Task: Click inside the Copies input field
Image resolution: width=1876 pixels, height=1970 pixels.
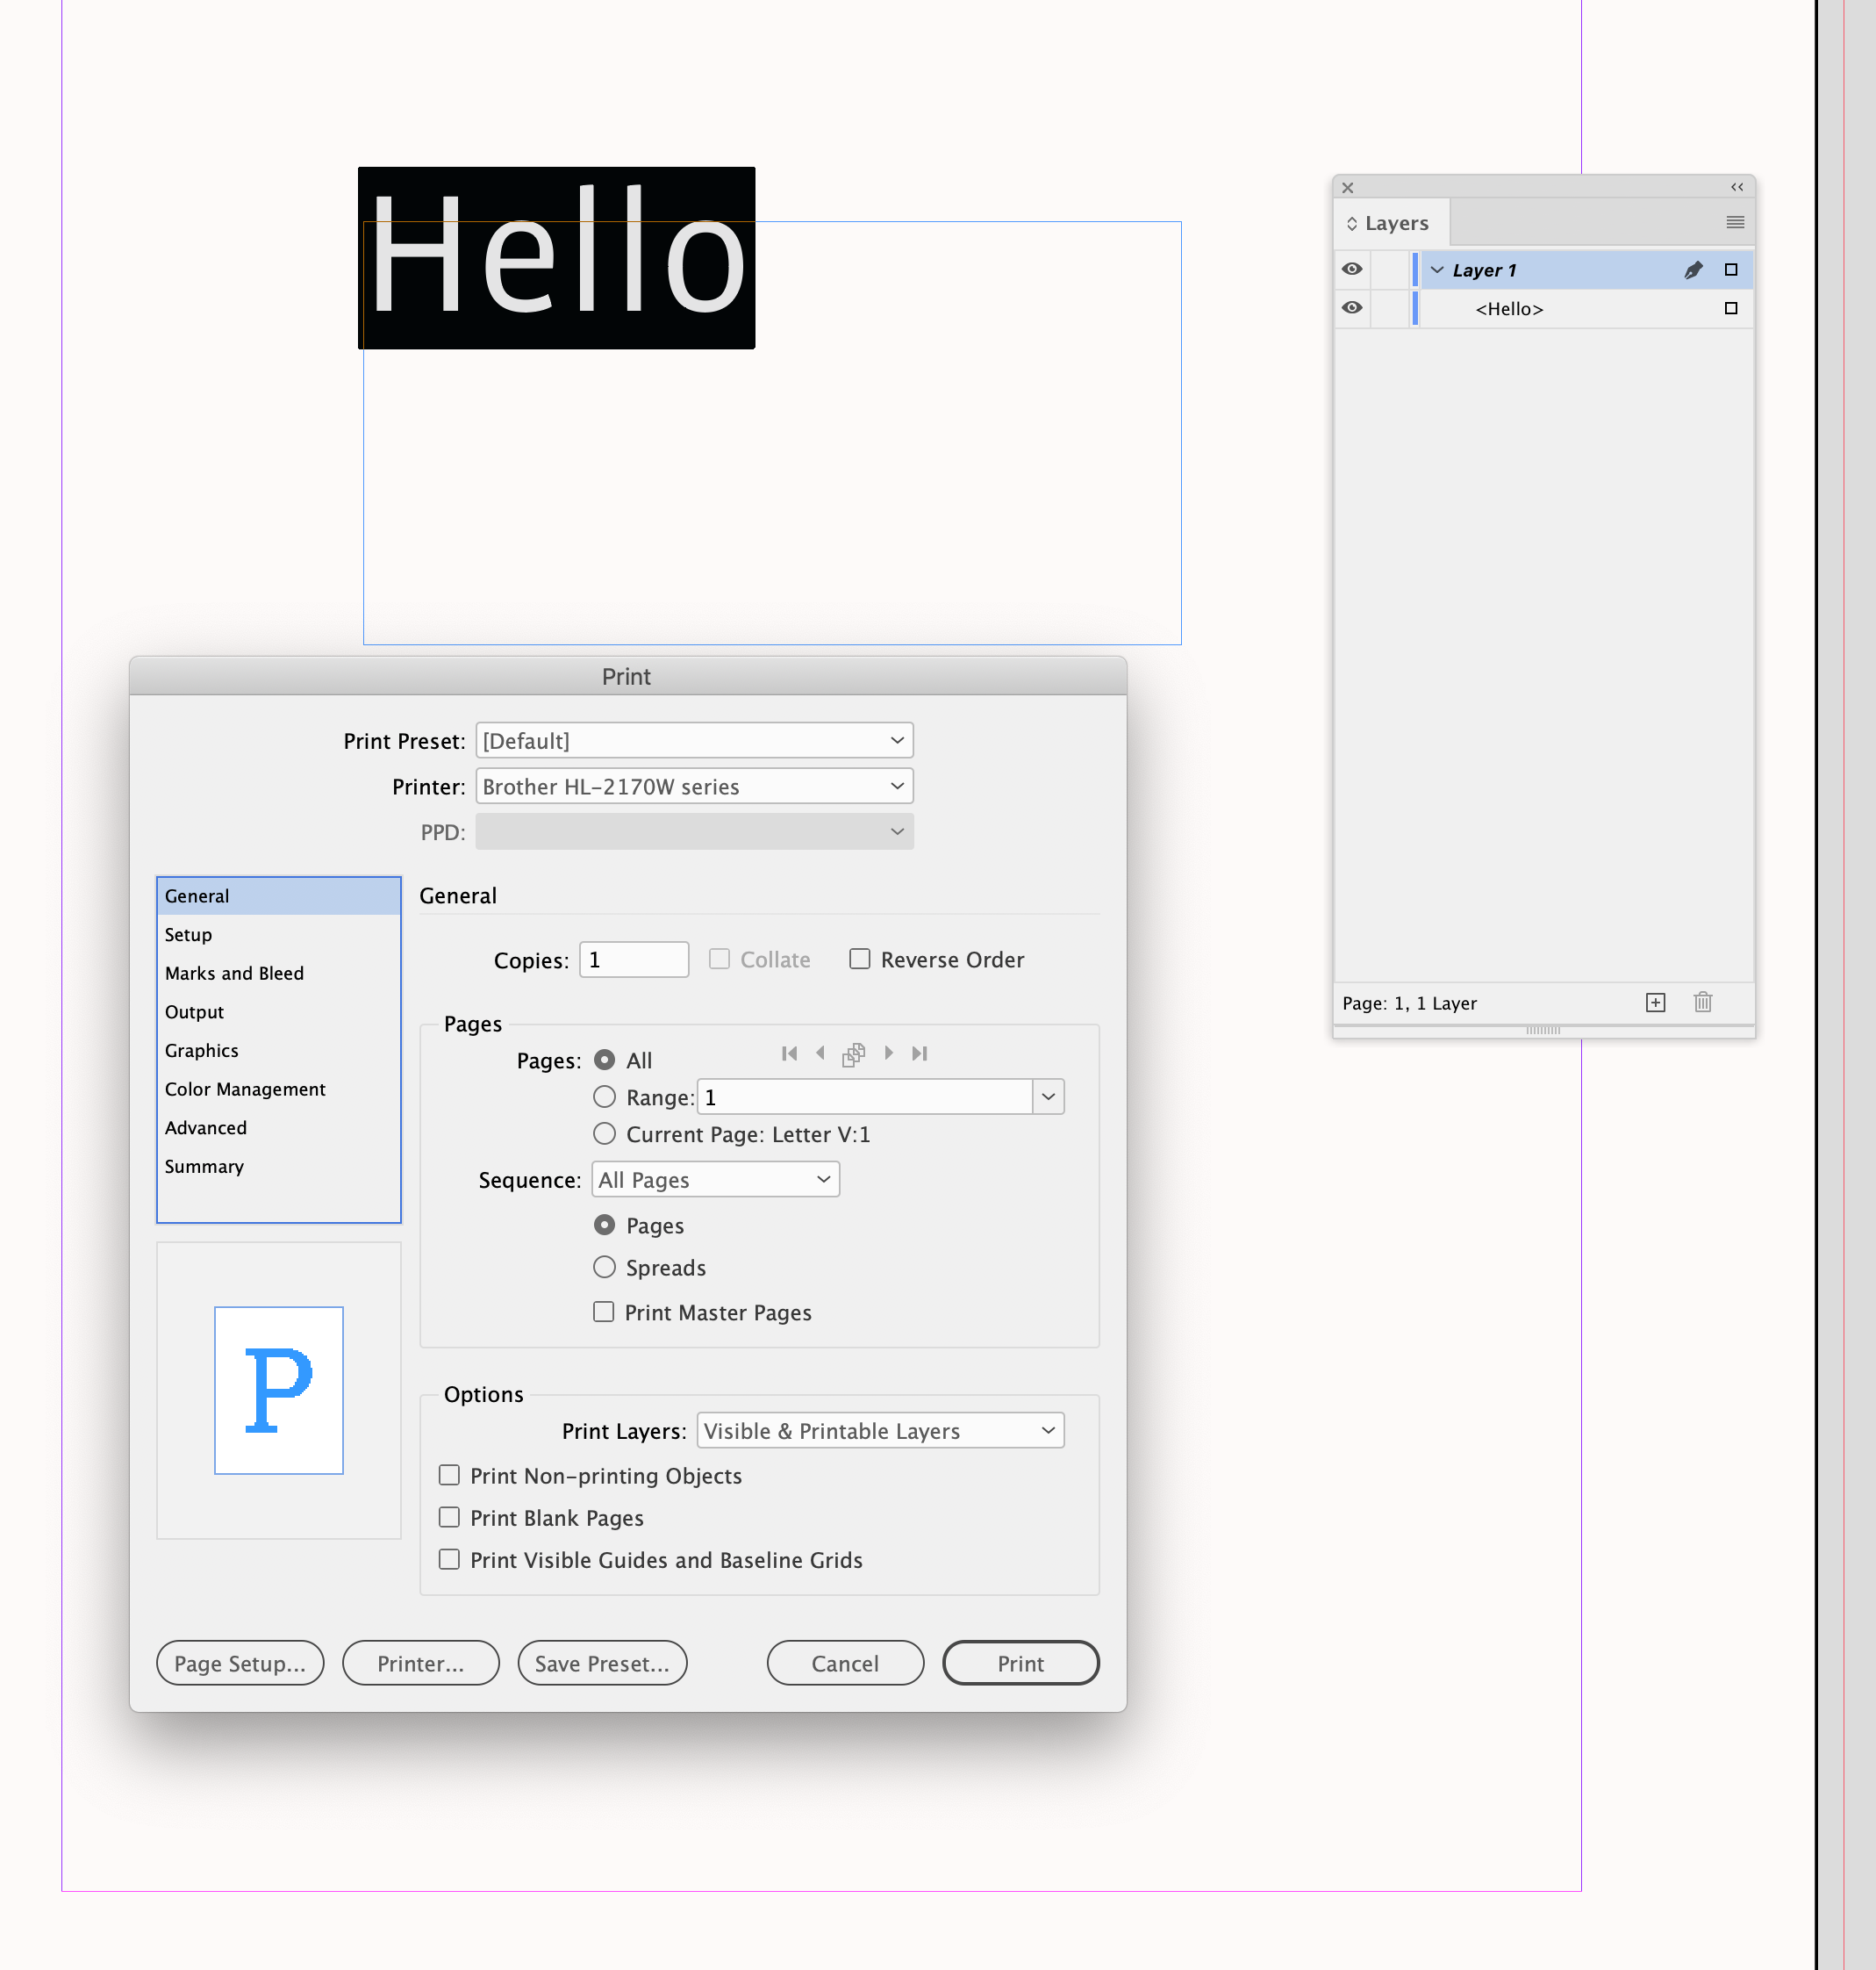Action: pos(633,959)
